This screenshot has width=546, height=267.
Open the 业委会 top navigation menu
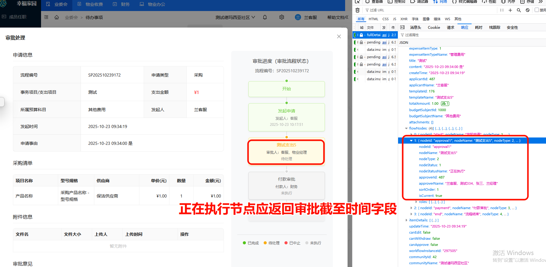(x=57, y=4)
